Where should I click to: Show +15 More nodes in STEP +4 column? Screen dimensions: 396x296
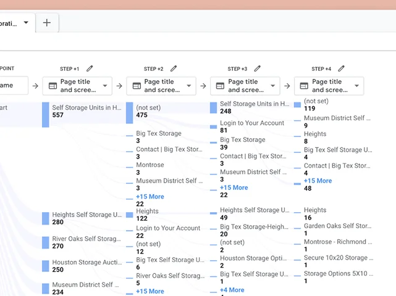point(318,181)
